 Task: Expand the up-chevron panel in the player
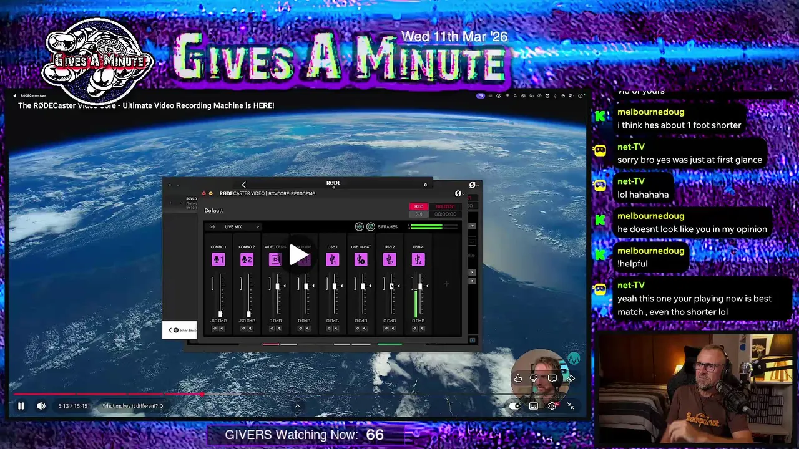tap(297, 406)
